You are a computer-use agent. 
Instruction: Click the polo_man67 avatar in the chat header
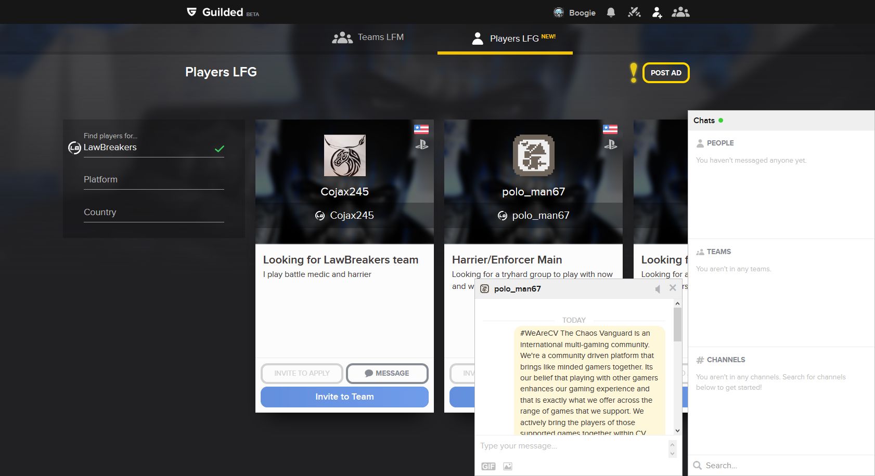coord(484,289)
